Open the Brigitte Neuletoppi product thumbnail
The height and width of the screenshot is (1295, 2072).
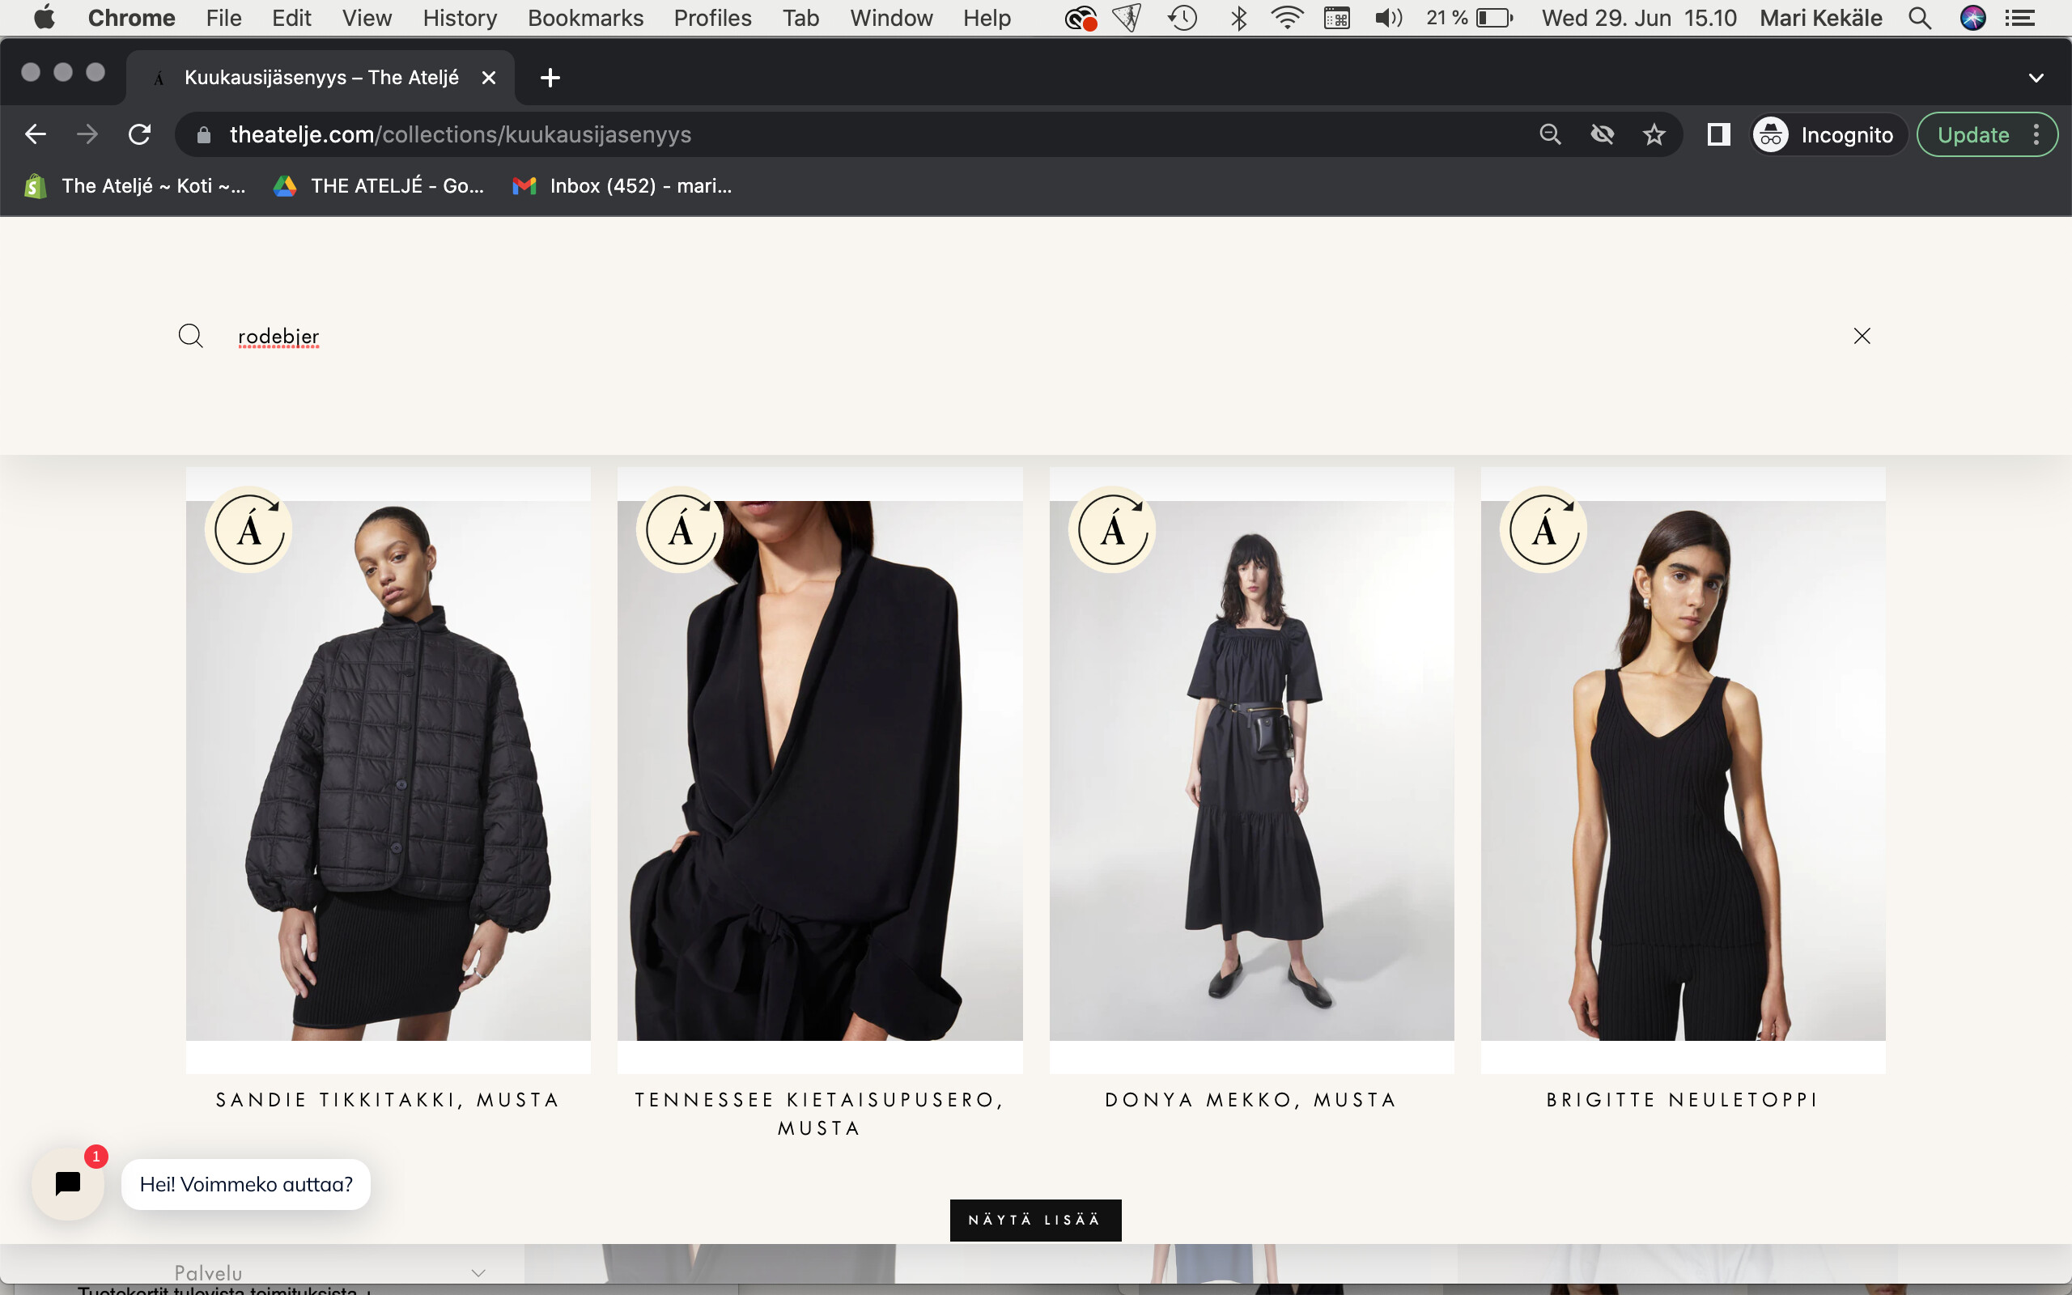[x=1683, y=771]
